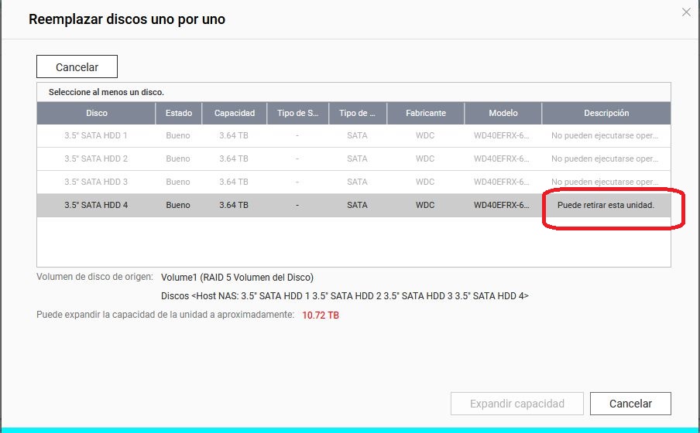The width and height of the screenshot is (700, 433).
Task: Click the Descripción column header
Action: (x=606, y=113)
